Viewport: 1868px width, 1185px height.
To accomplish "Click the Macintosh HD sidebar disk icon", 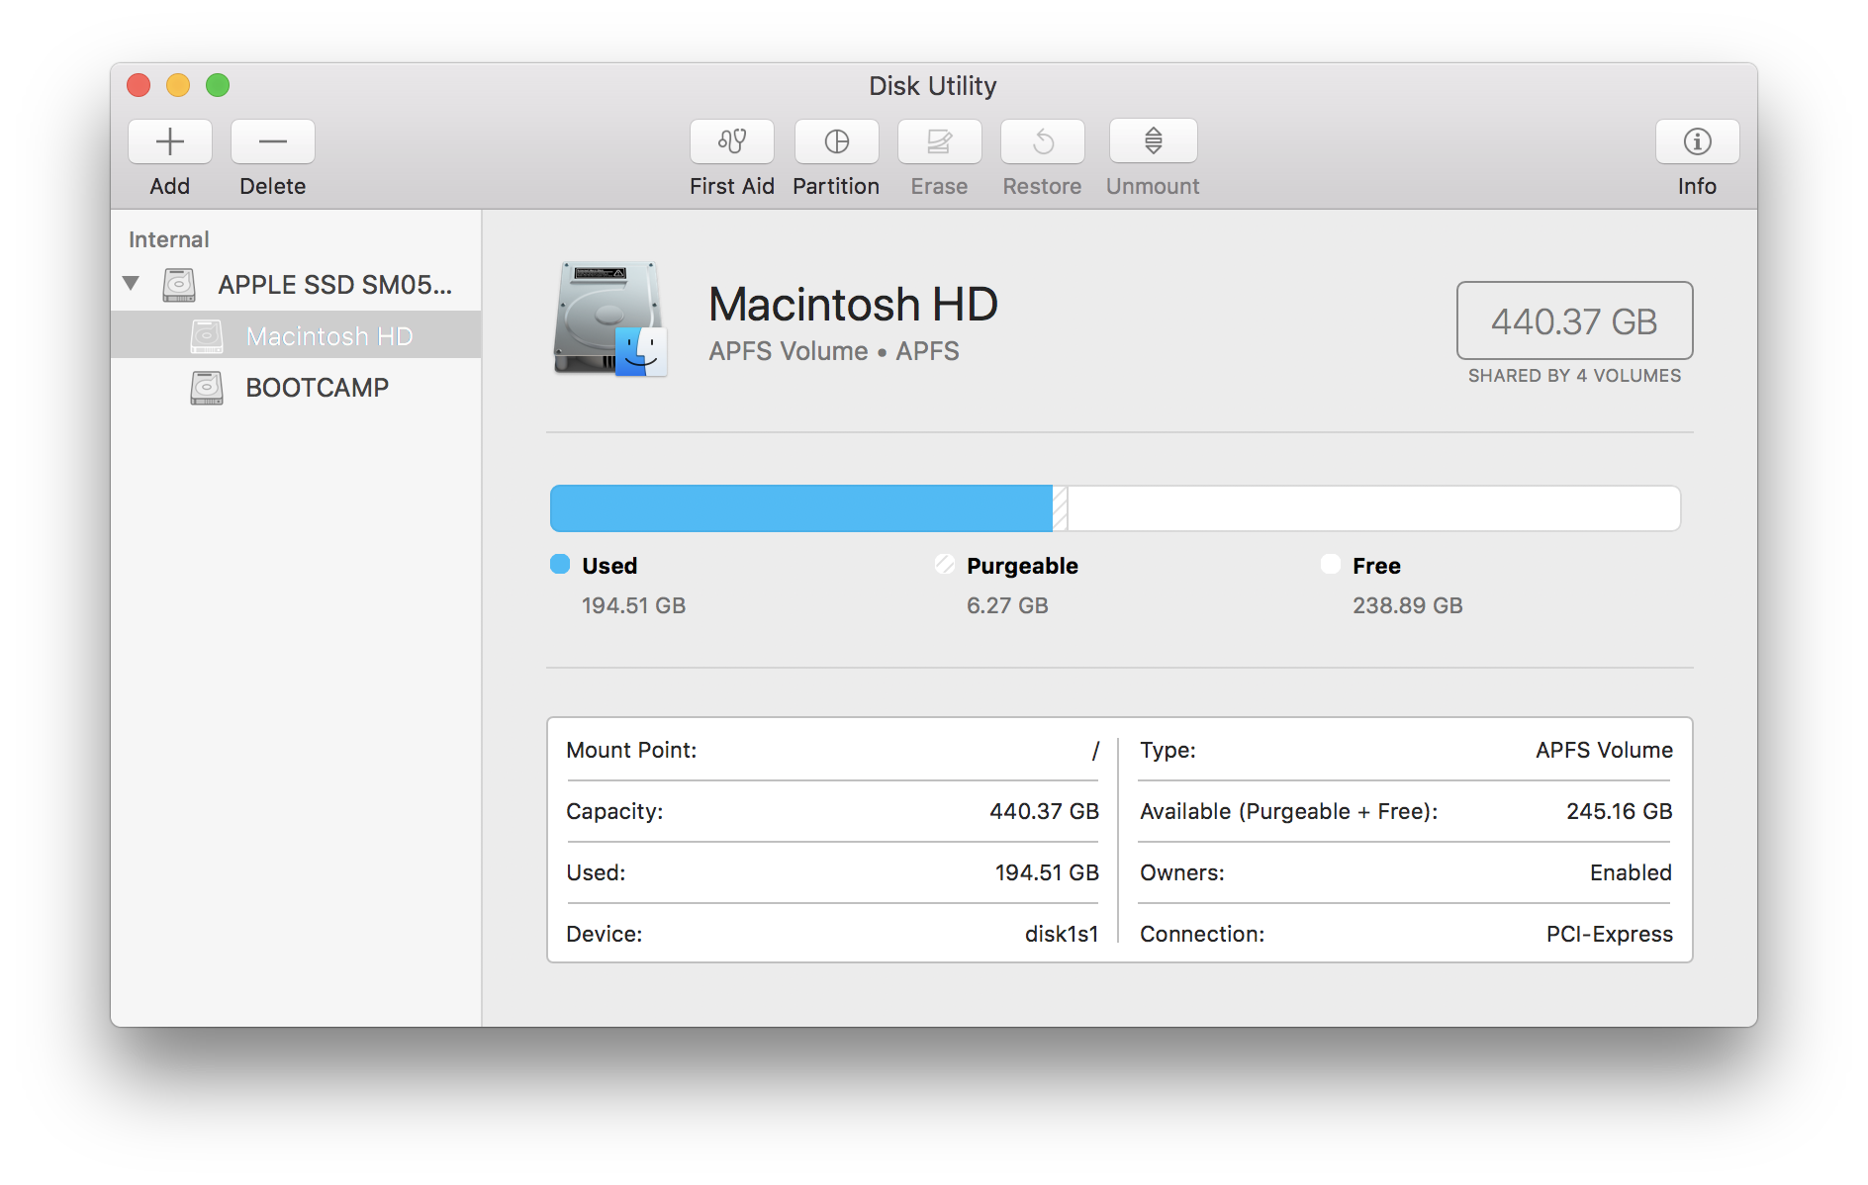I will tap(207, 336).
